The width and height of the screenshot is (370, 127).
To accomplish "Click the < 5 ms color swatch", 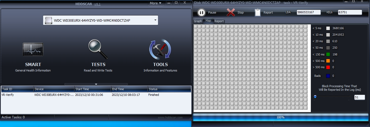I will (328, 28).
